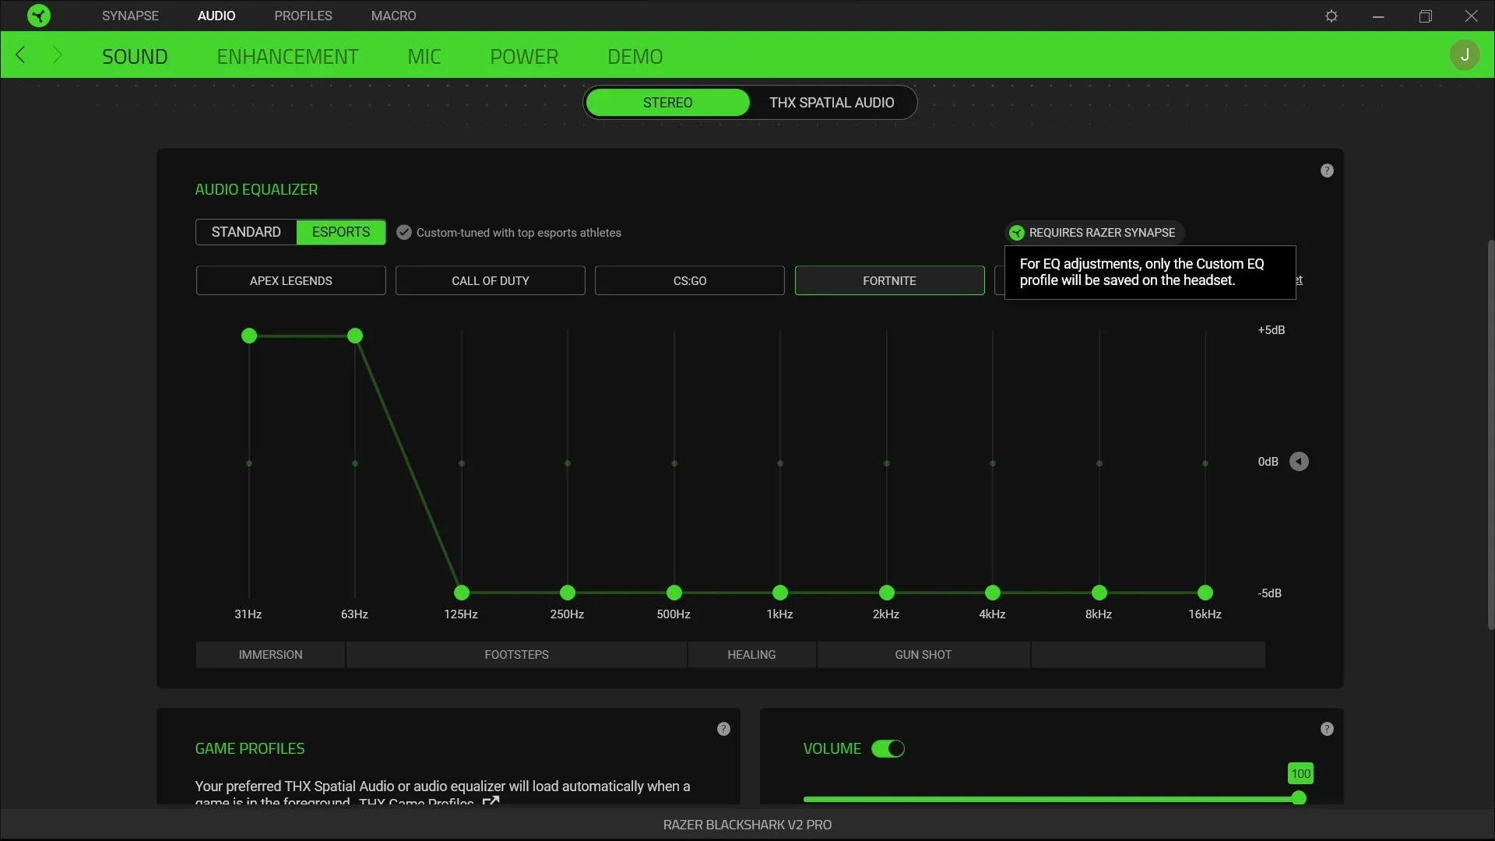The height and width of the screenshot is (841, 1495).
Task: Click the 63Hz EQ band handle
Action: pyautogui.click(x=355, y=336)
